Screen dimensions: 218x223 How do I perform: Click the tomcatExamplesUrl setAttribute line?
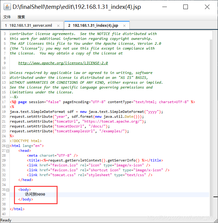[x=69, y=131]
